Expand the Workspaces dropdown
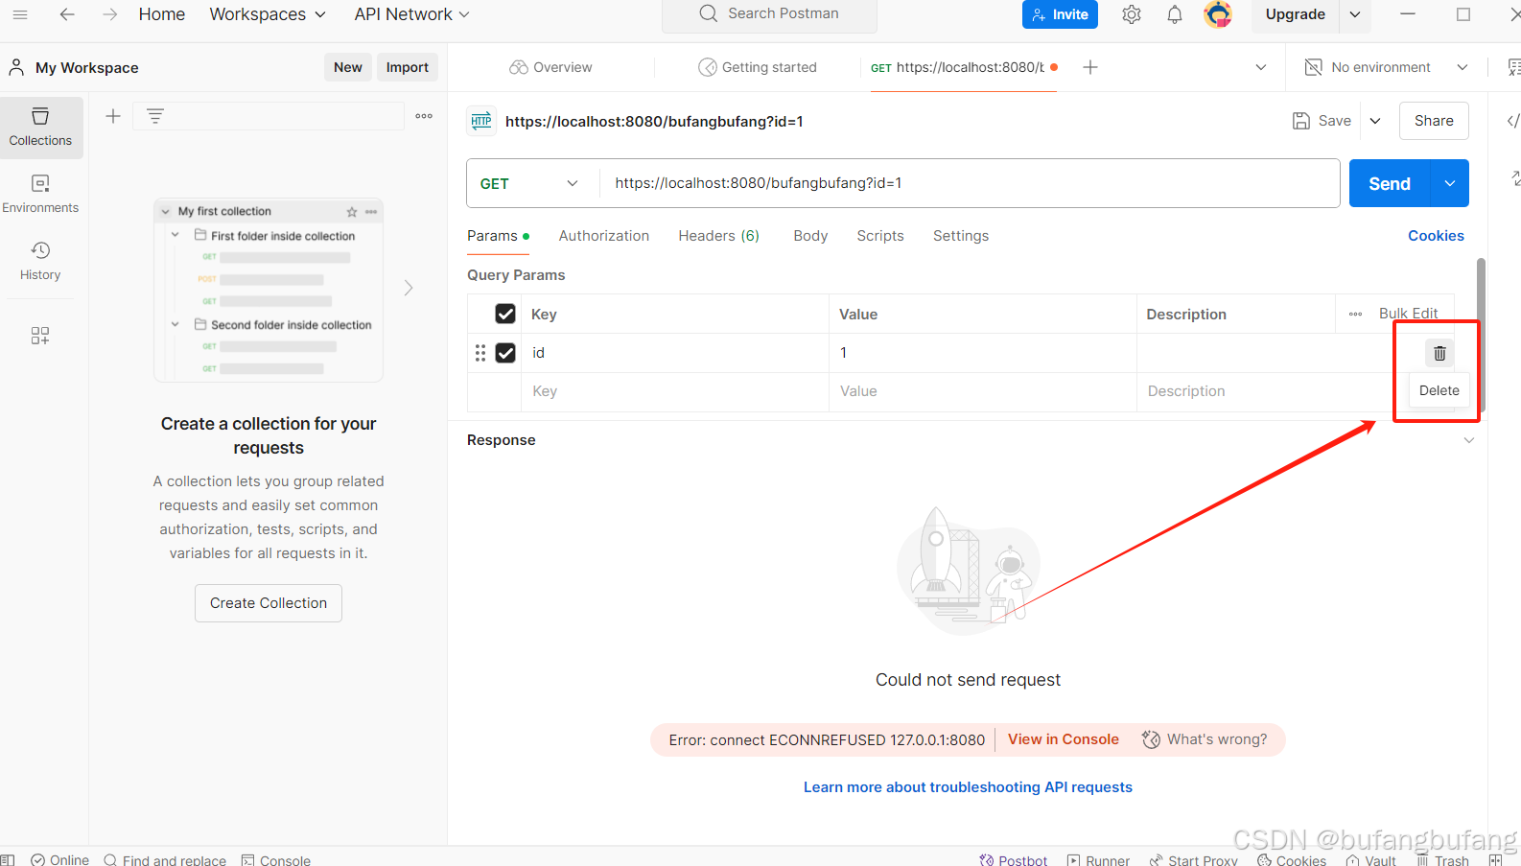The image size is (1521, 866). coord(268,14)
